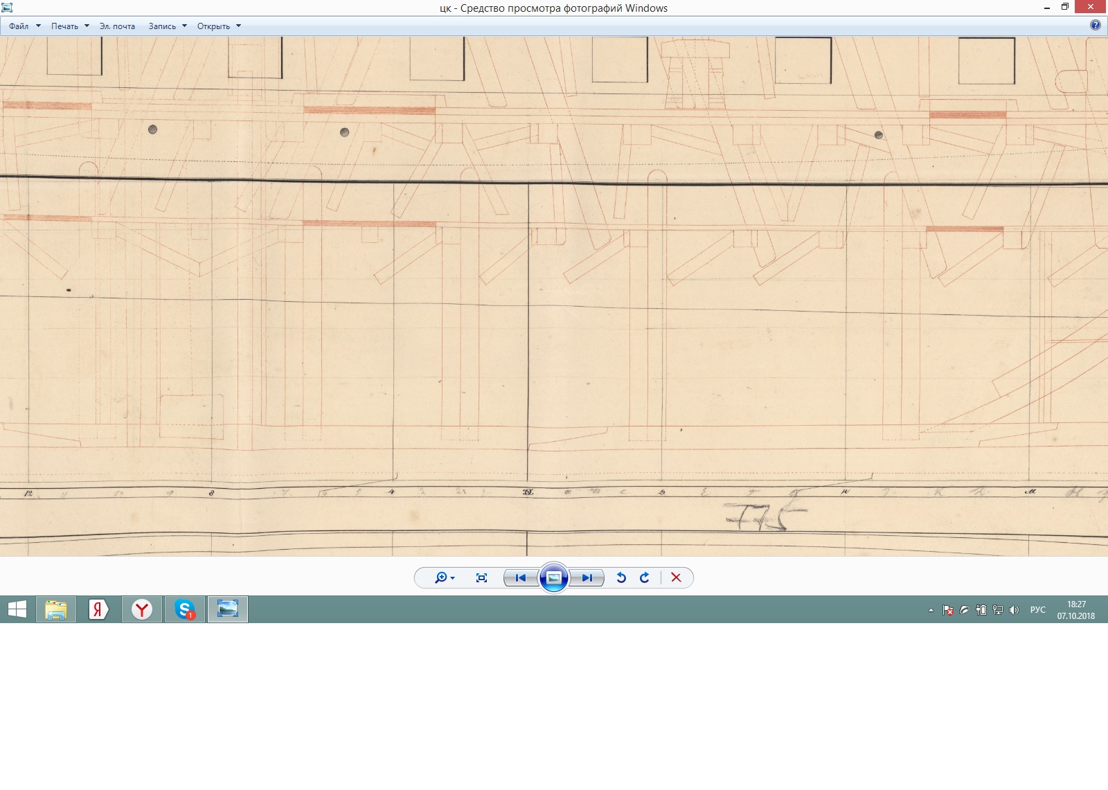Minimize the photo viewer window
The height and width of the screenshot is (790, 1108).
tap(1046, 8)
